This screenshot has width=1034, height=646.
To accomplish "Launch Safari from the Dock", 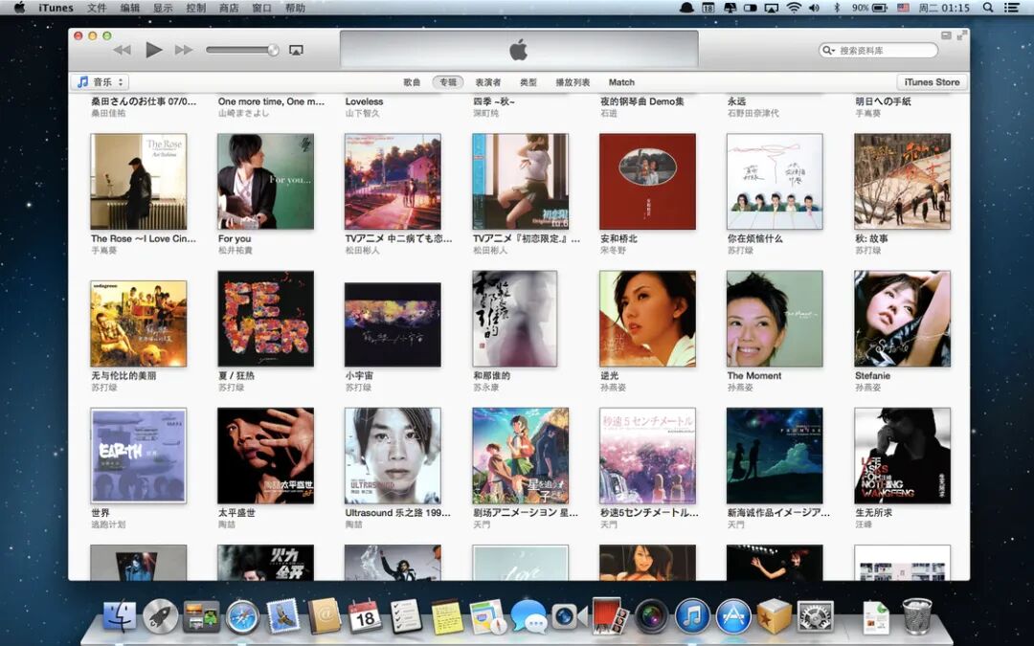I will click(242, 617).
